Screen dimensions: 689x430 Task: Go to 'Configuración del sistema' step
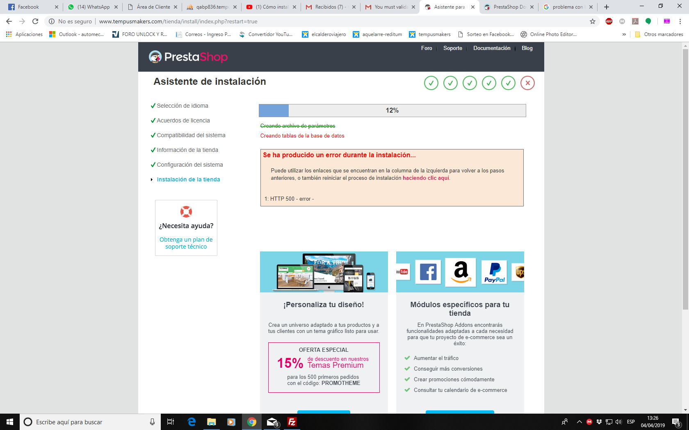click(190, 165)
